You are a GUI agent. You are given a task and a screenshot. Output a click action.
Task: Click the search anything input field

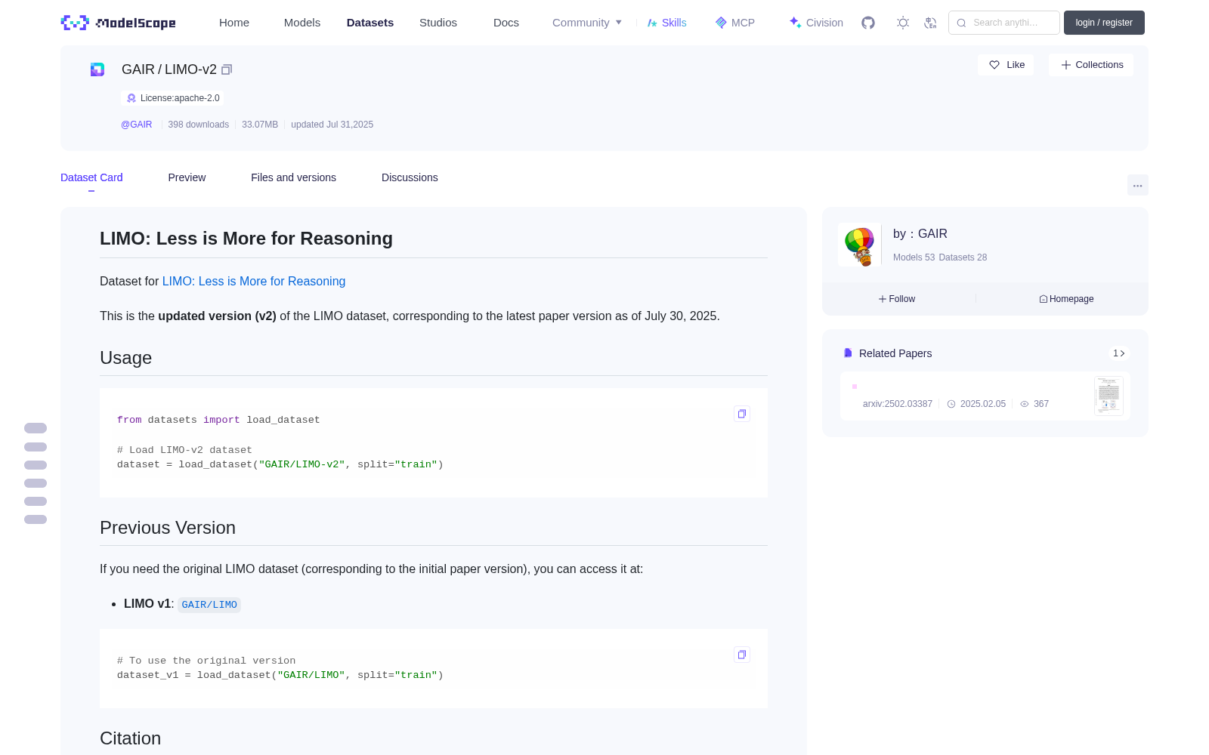(x=1004, y=23)
